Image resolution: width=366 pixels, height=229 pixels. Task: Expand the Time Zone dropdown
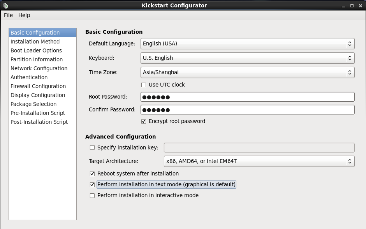(x=247, y=72)
